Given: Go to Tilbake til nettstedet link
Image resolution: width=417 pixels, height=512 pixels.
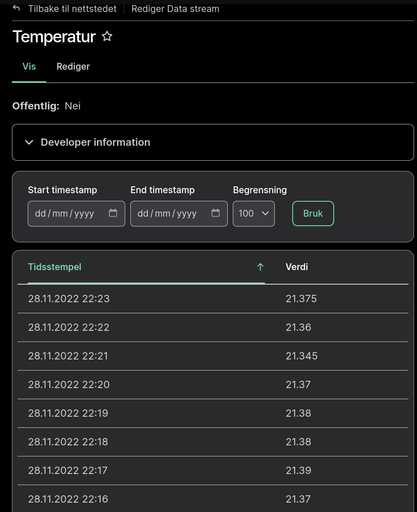Looking at the screenshot, I should click(x=72, y=9).
